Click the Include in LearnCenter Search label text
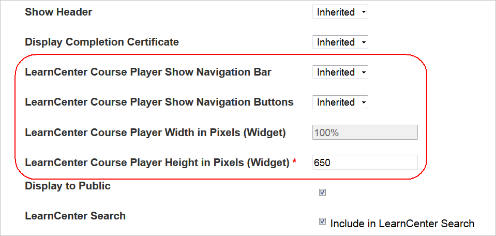Image resolution: width=496 pixels, height=236 pixels. pos(402,224)
